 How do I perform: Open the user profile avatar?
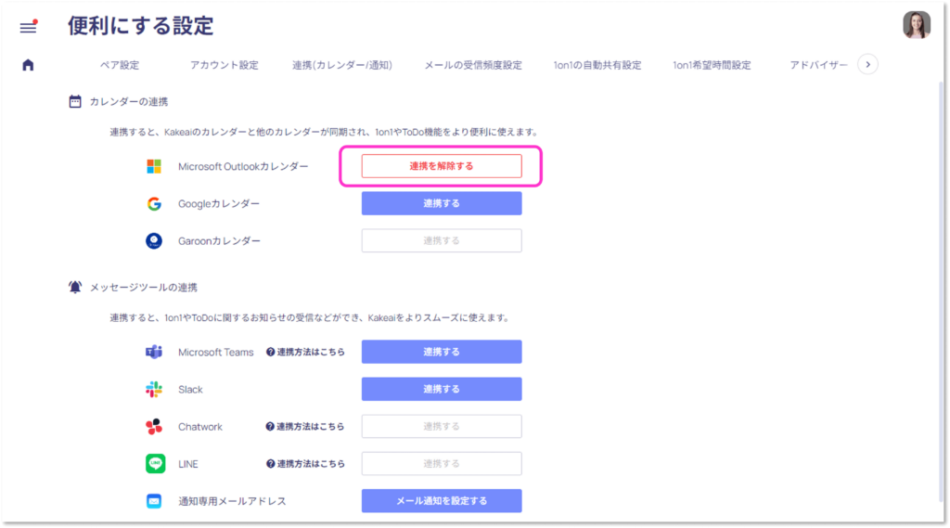[916, 25]
